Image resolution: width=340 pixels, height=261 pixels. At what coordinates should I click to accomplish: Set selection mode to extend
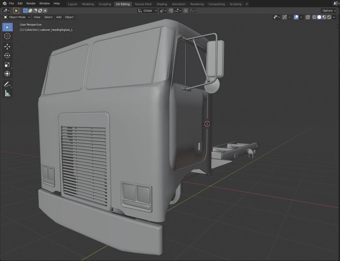tap(30, 11)
